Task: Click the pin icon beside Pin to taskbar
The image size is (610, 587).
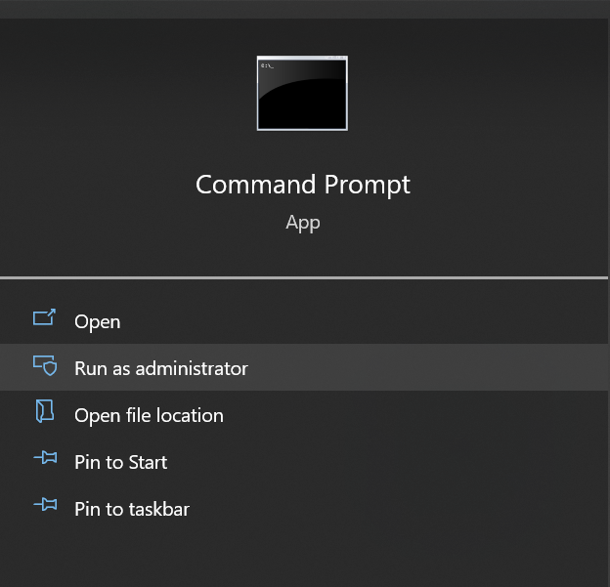Action: point(45,505)
